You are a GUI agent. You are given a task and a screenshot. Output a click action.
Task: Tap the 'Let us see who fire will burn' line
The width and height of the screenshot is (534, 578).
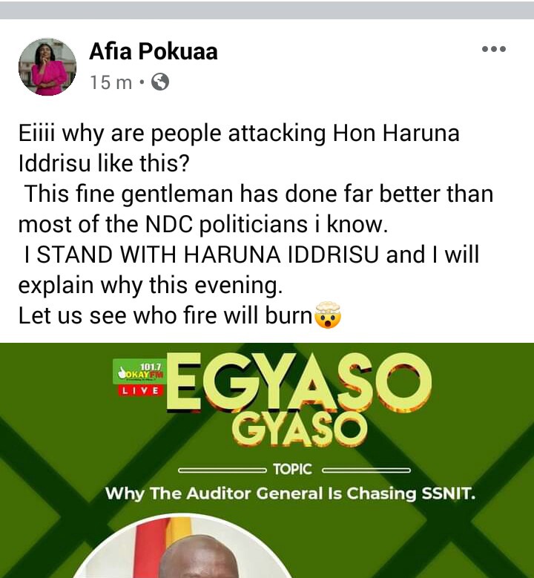166,316
